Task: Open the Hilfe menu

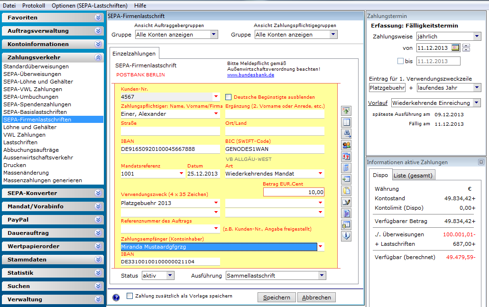Action: [140, 6]
